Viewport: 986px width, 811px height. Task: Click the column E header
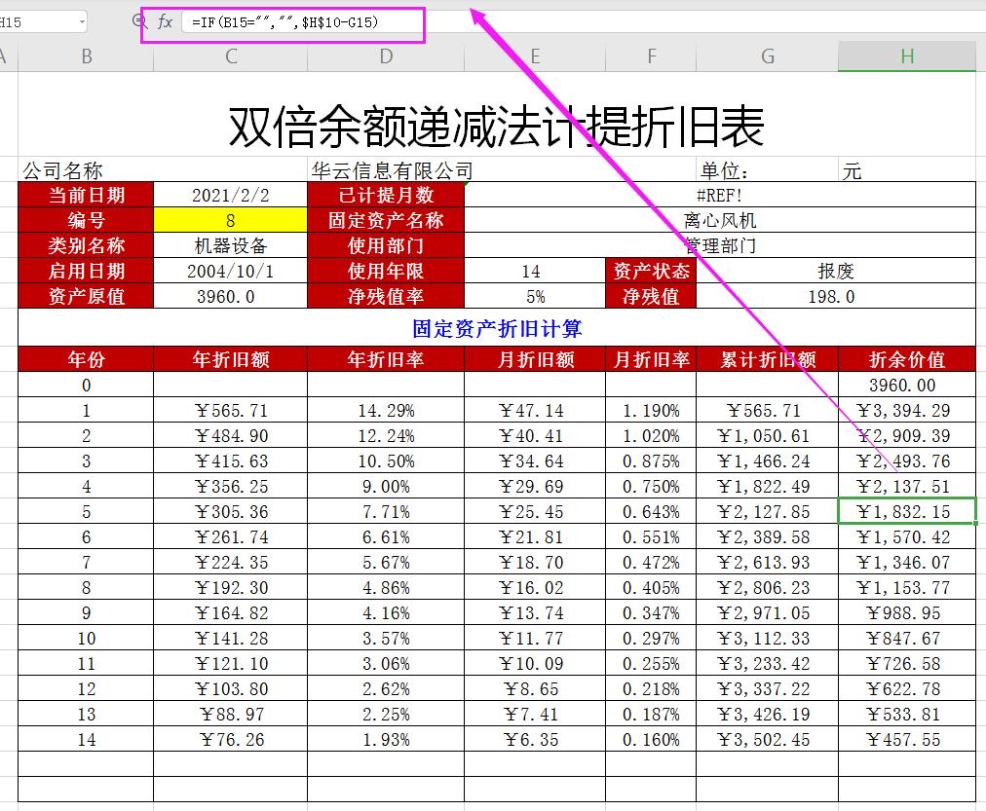point(535,56)
